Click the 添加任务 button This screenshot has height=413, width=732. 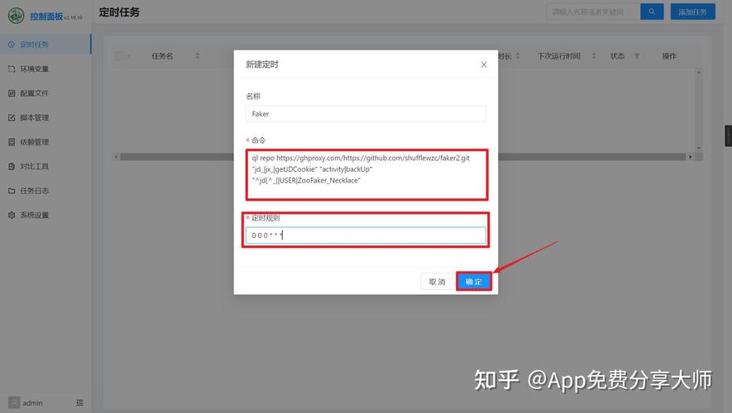tap(693, 12)
